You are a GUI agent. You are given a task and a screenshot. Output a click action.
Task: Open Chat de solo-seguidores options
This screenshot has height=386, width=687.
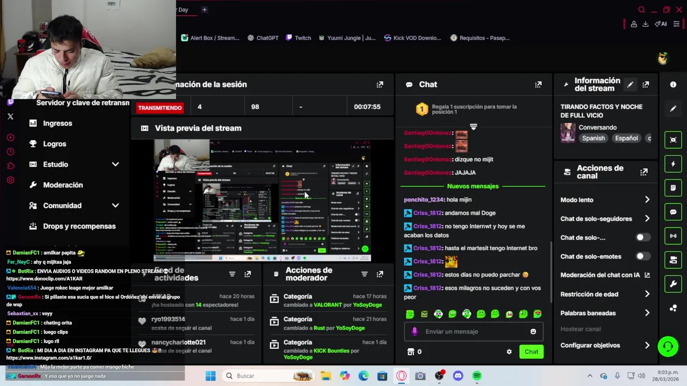[605, 219]
